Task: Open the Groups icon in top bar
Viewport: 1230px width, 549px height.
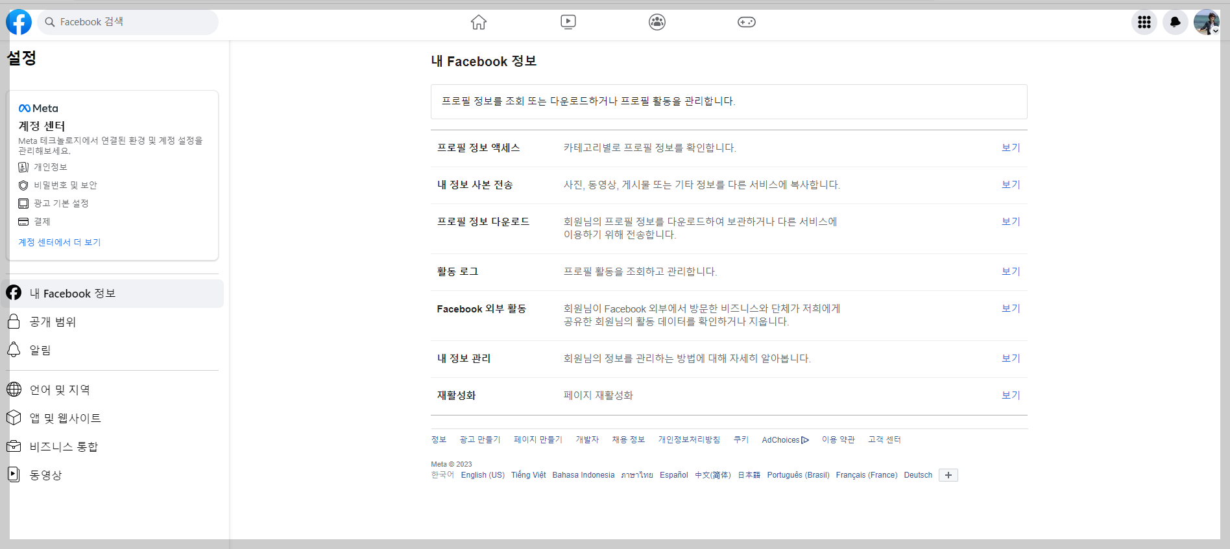Action: [657, 22]
